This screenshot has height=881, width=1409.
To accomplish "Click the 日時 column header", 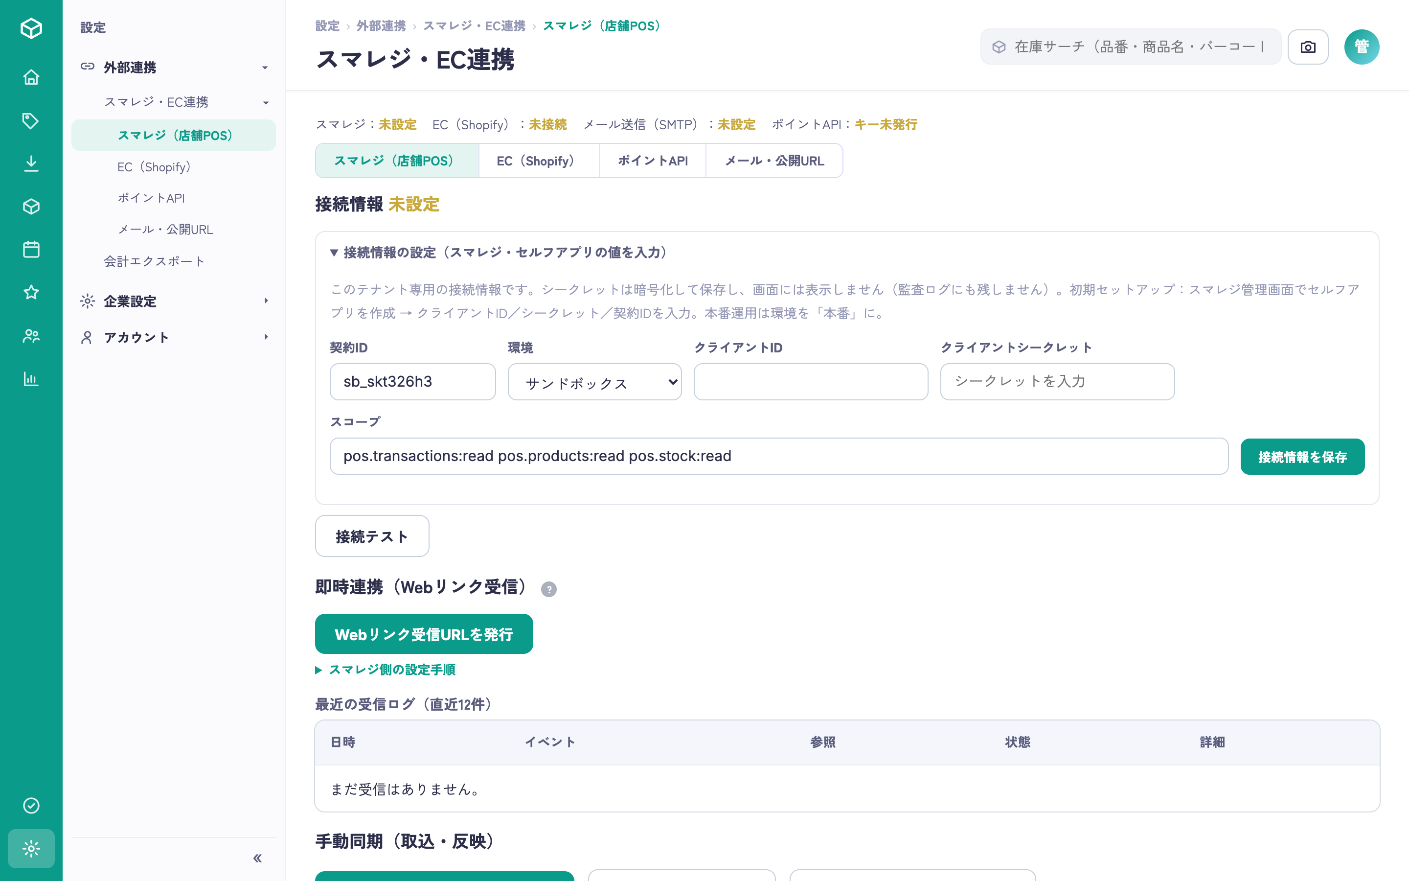I will [x=343, y=742].
